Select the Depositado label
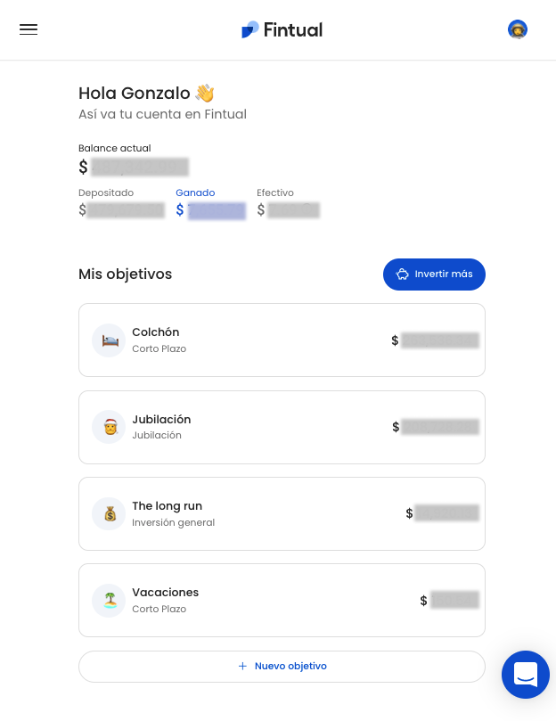 pyautogui.click(x=106, y=193)
